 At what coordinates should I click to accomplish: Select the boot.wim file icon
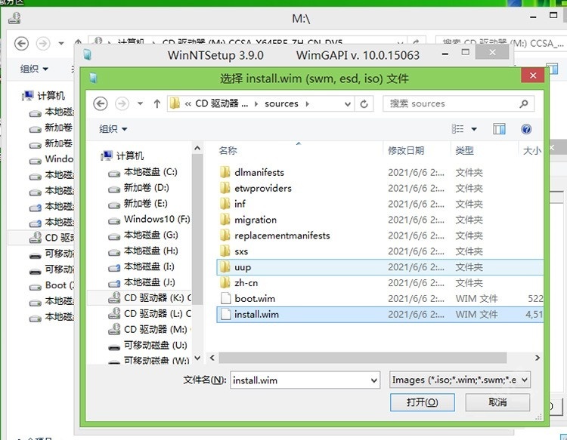pos(225,299)
